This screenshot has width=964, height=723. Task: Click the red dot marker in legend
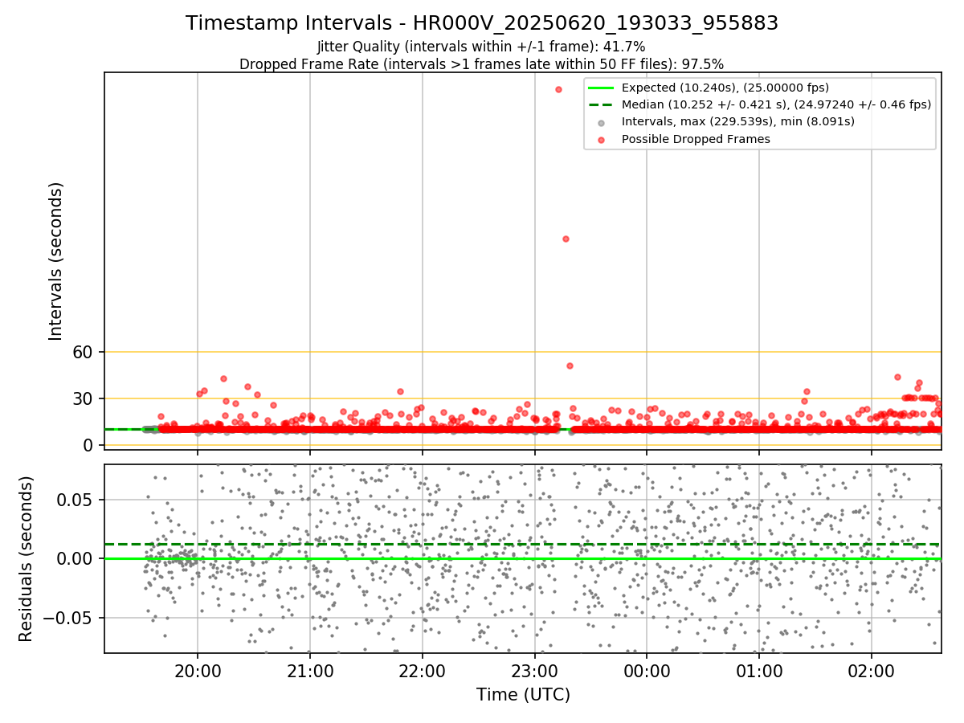click(601, 139)
